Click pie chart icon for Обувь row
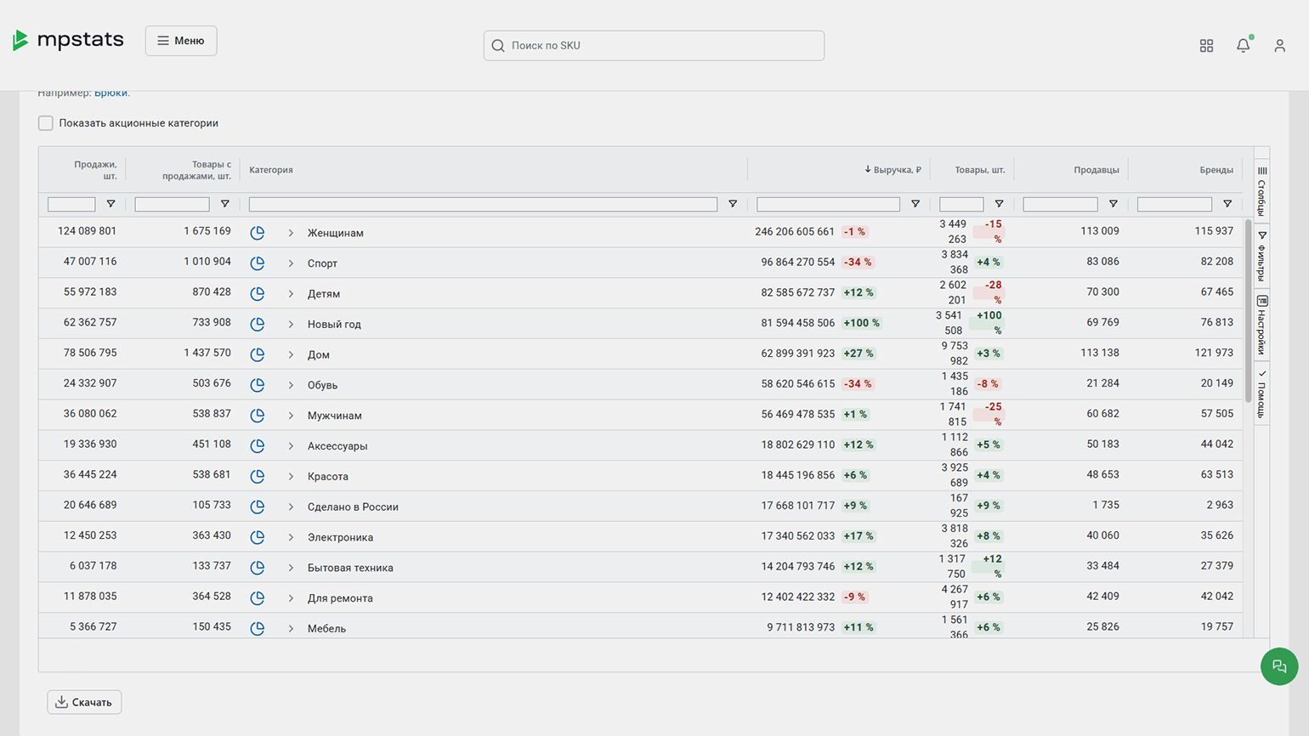 tap(258, 385)
